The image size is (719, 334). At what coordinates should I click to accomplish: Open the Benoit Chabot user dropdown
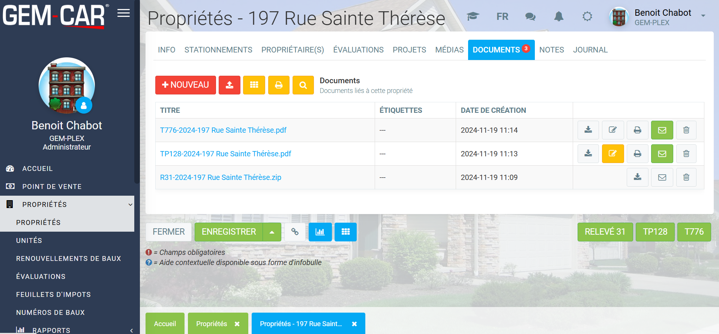point(703,16)
